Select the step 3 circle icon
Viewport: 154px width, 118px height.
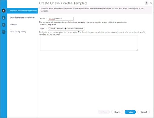(x=4, y=25)
